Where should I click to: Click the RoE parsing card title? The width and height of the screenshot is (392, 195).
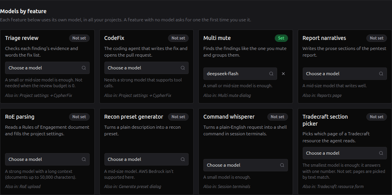[x=20, y=117]
